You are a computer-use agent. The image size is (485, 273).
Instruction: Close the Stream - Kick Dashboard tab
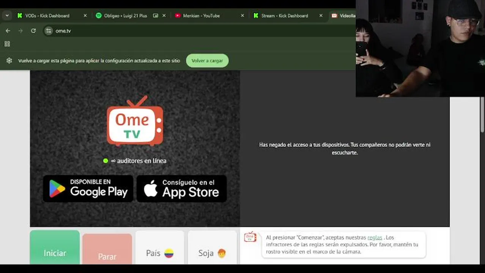tap(321, 16)
